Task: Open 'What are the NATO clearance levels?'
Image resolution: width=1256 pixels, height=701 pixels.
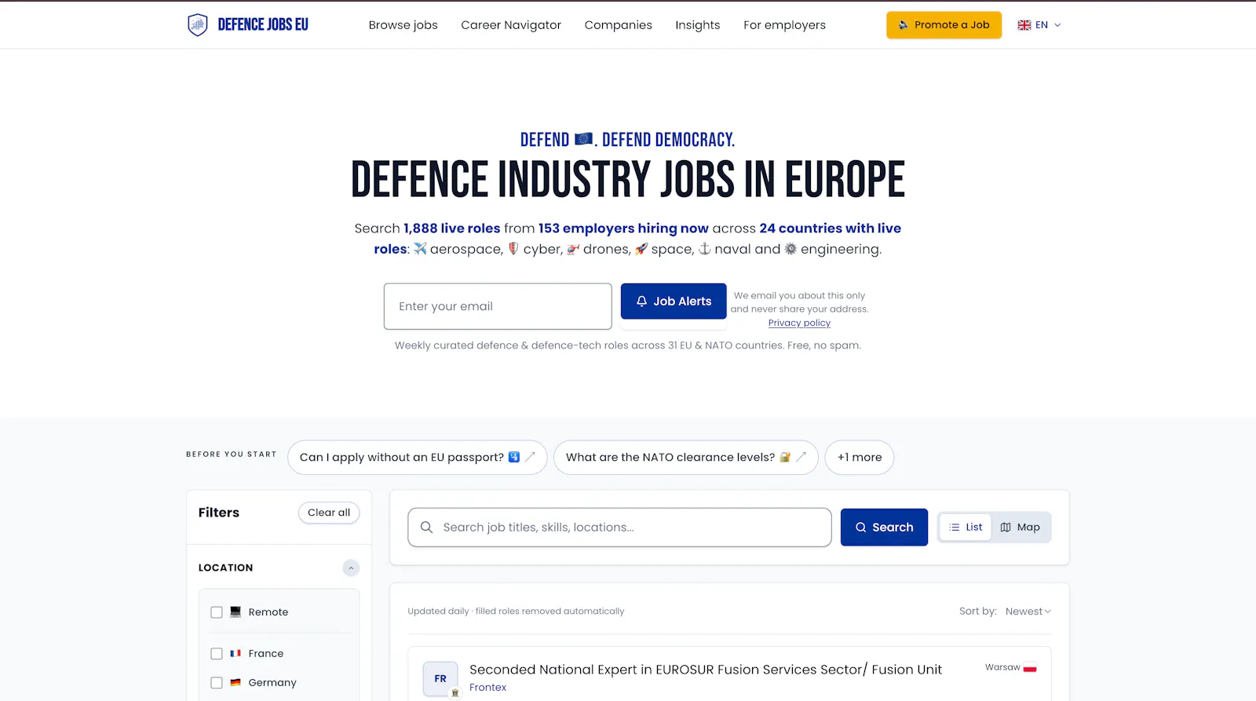Action: (686, 458)
